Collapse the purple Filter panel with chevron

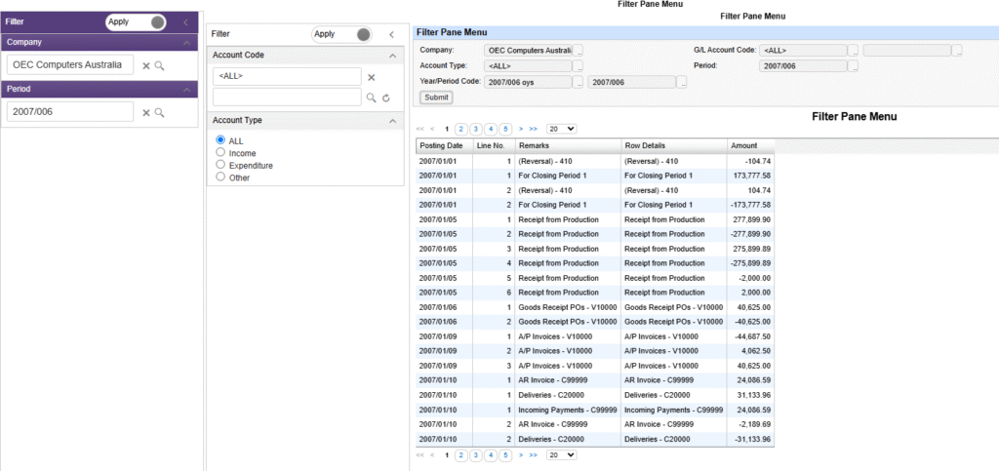[185, 22]
